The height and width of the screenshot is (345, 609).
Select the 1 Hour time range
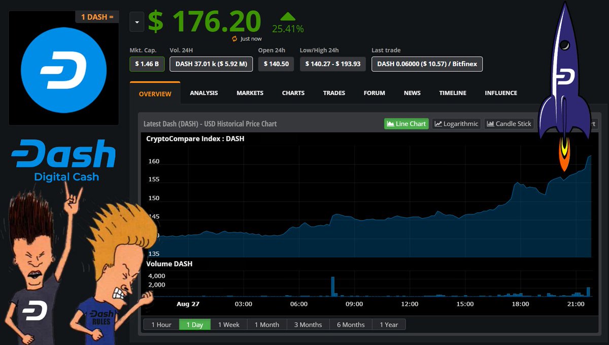point(161,324)
